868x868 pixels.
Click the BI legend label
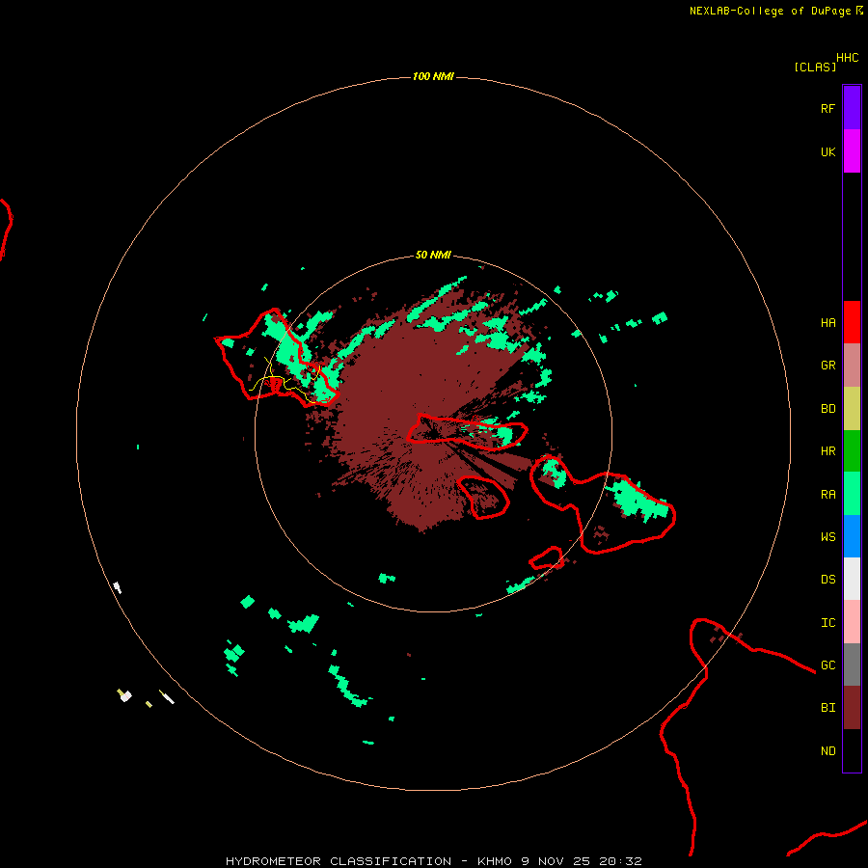827,708
